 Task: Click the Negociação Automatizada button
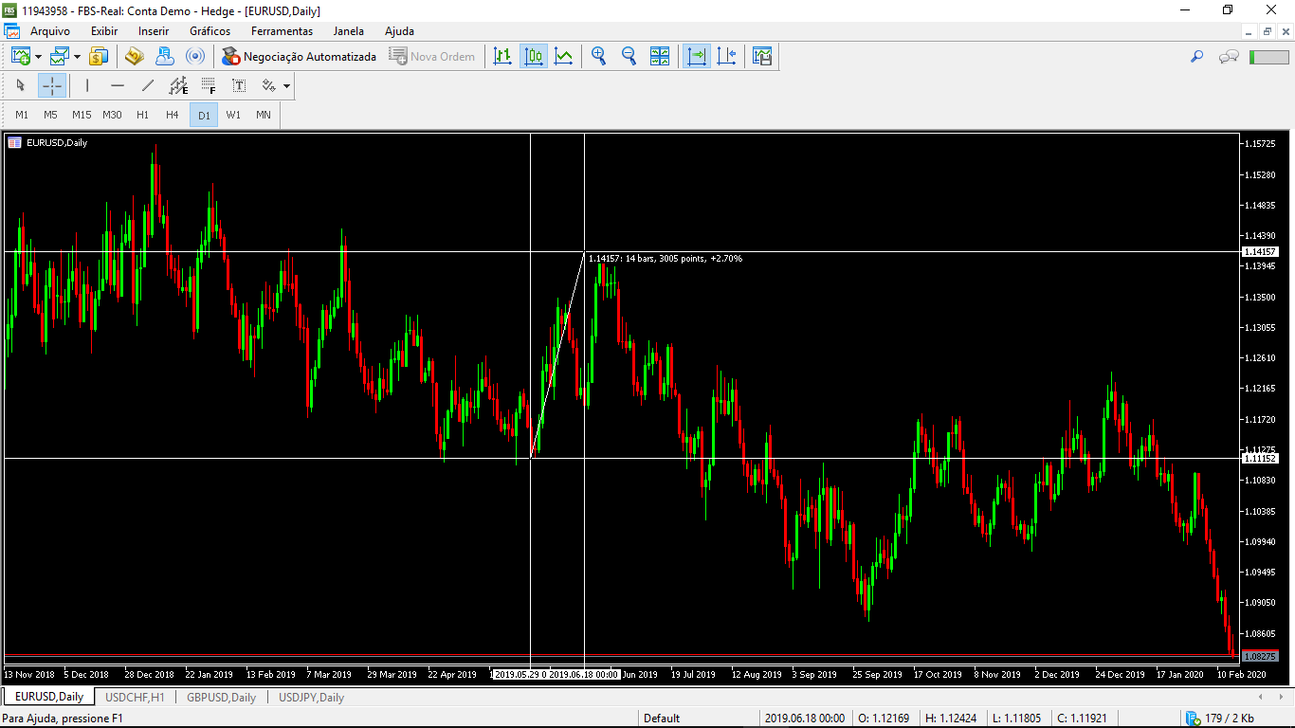point(299,57)
